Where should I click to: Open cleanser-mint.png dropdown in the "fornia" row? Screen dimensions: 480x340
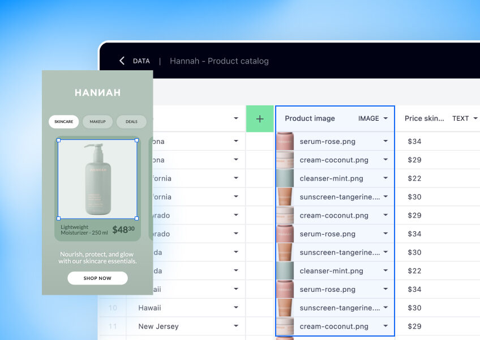pos(385,178)
